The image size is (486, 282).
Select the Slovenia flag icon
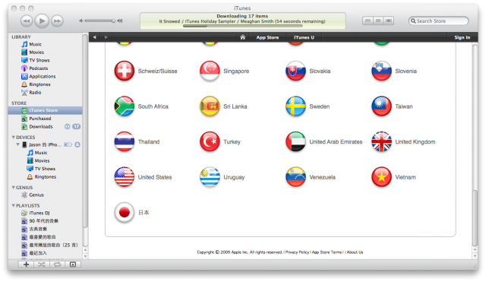coord(381,71)
